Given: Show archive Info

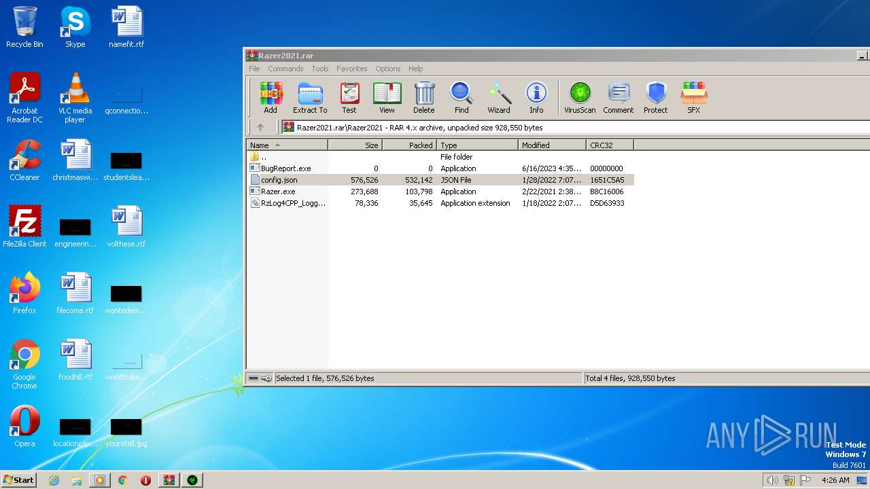Looking at the screenshot, I should pos(536,97).
